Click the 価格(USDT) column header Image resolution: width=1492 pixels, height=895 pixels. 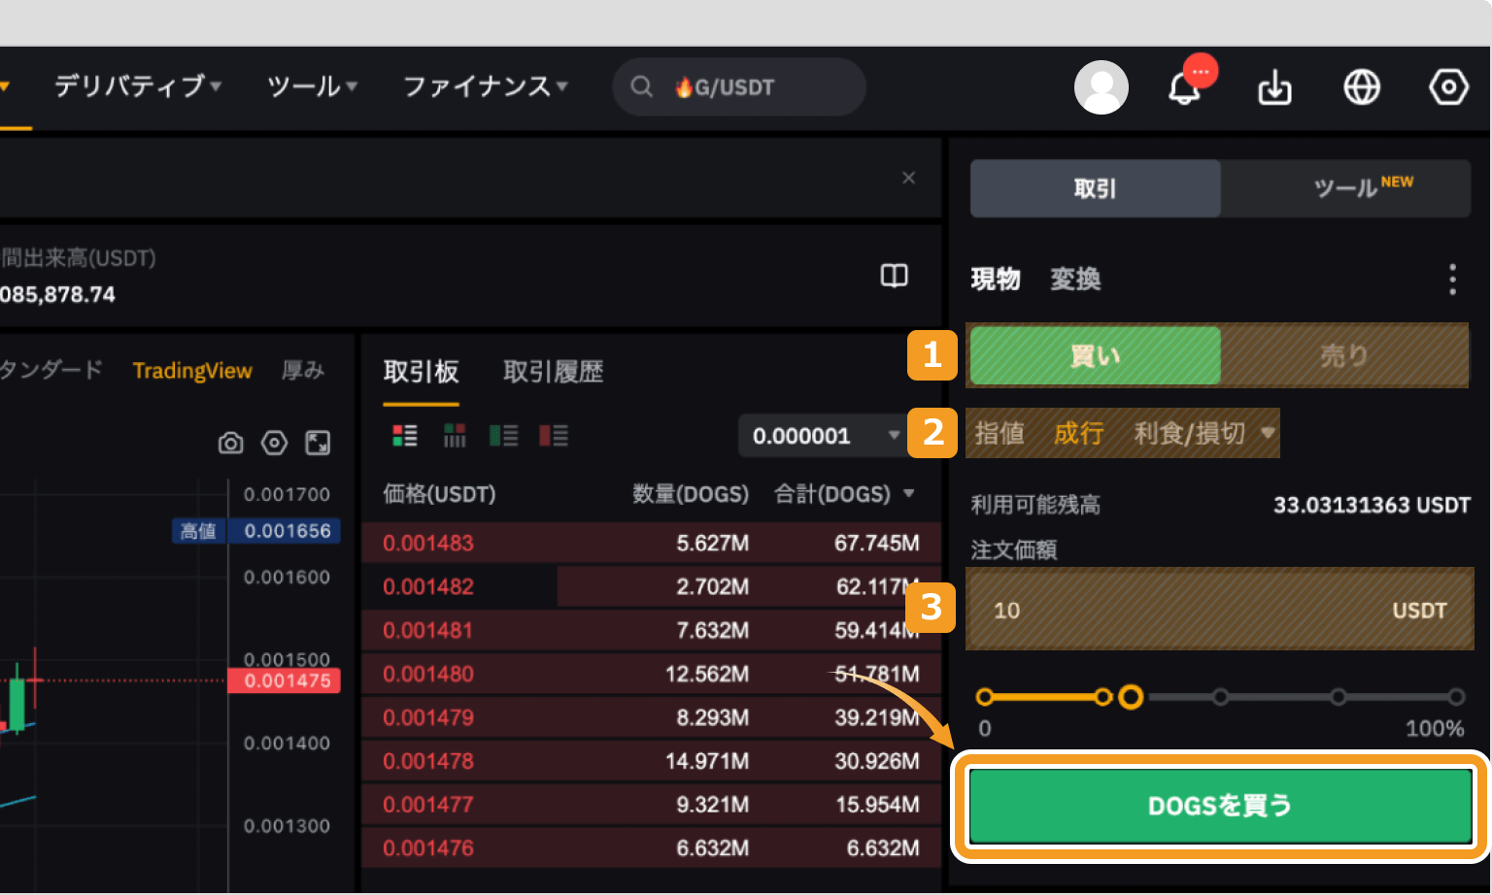point(439,494)
